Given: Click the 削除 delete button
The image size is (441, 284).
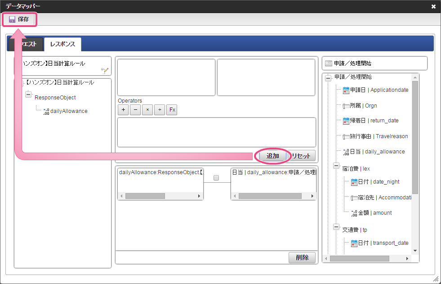Looking at the screenshot, I should pos(302,257).
